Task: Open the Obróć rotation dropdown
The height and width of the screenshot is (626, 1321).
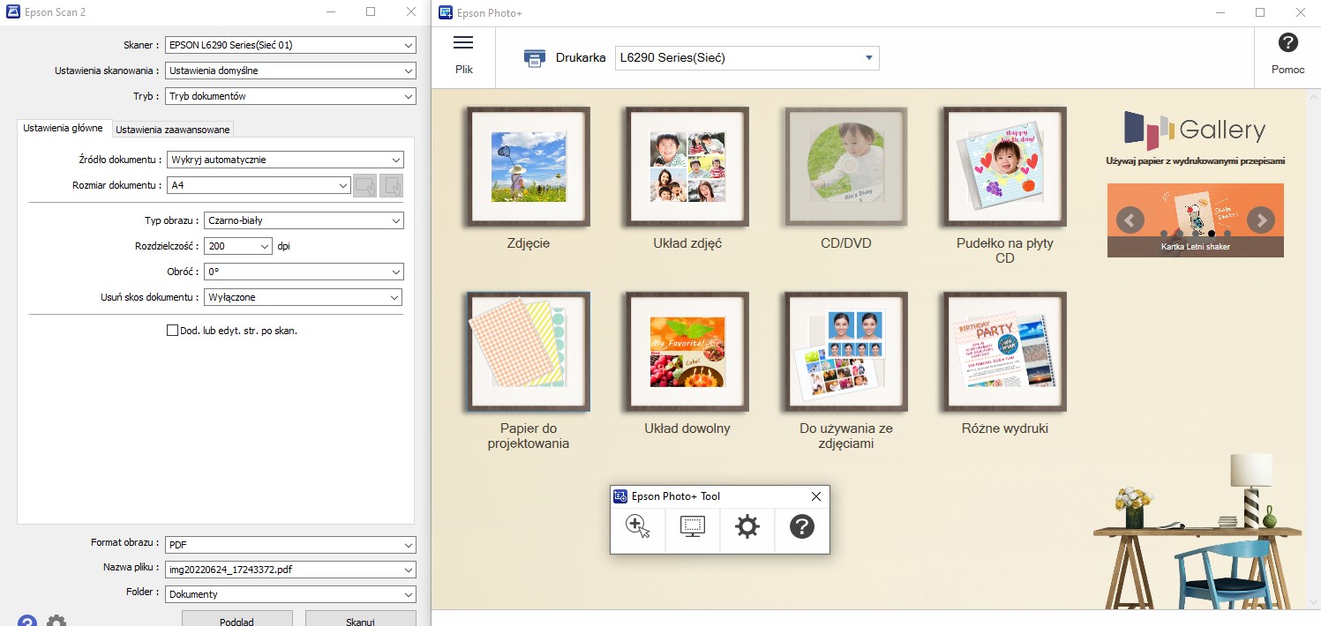Action: click(x=304, y=272)
